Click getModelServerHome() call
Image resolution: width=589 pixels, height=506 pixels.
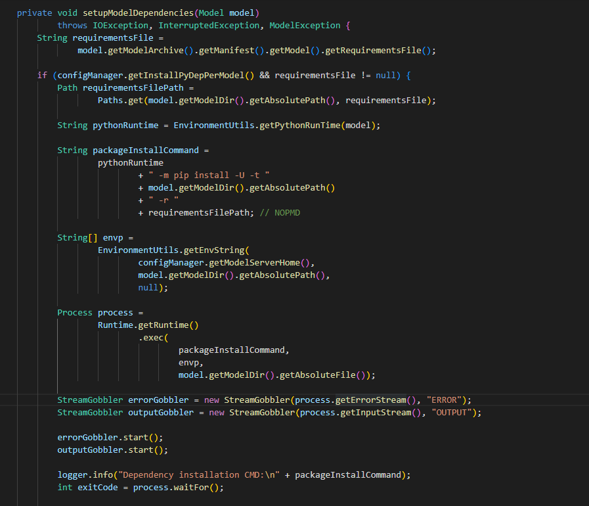(x=259, y=263)
